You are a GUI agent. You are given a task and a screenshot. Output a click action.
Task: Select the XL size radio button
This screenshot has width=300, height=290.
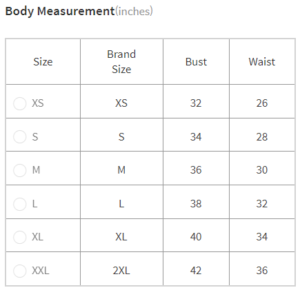20,237
